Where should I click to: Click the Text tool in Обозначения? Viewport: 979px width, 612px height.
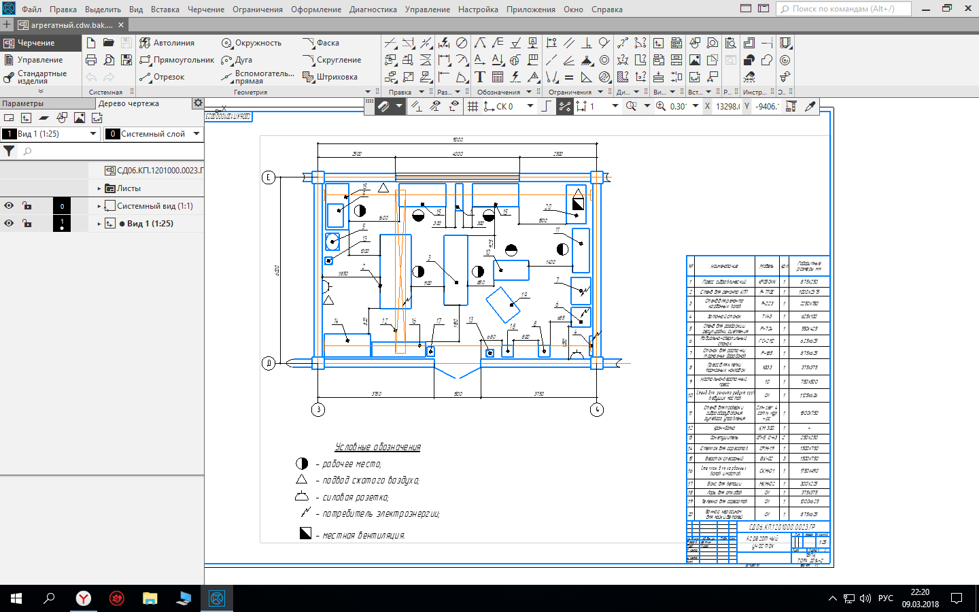[x=480, y=77]
